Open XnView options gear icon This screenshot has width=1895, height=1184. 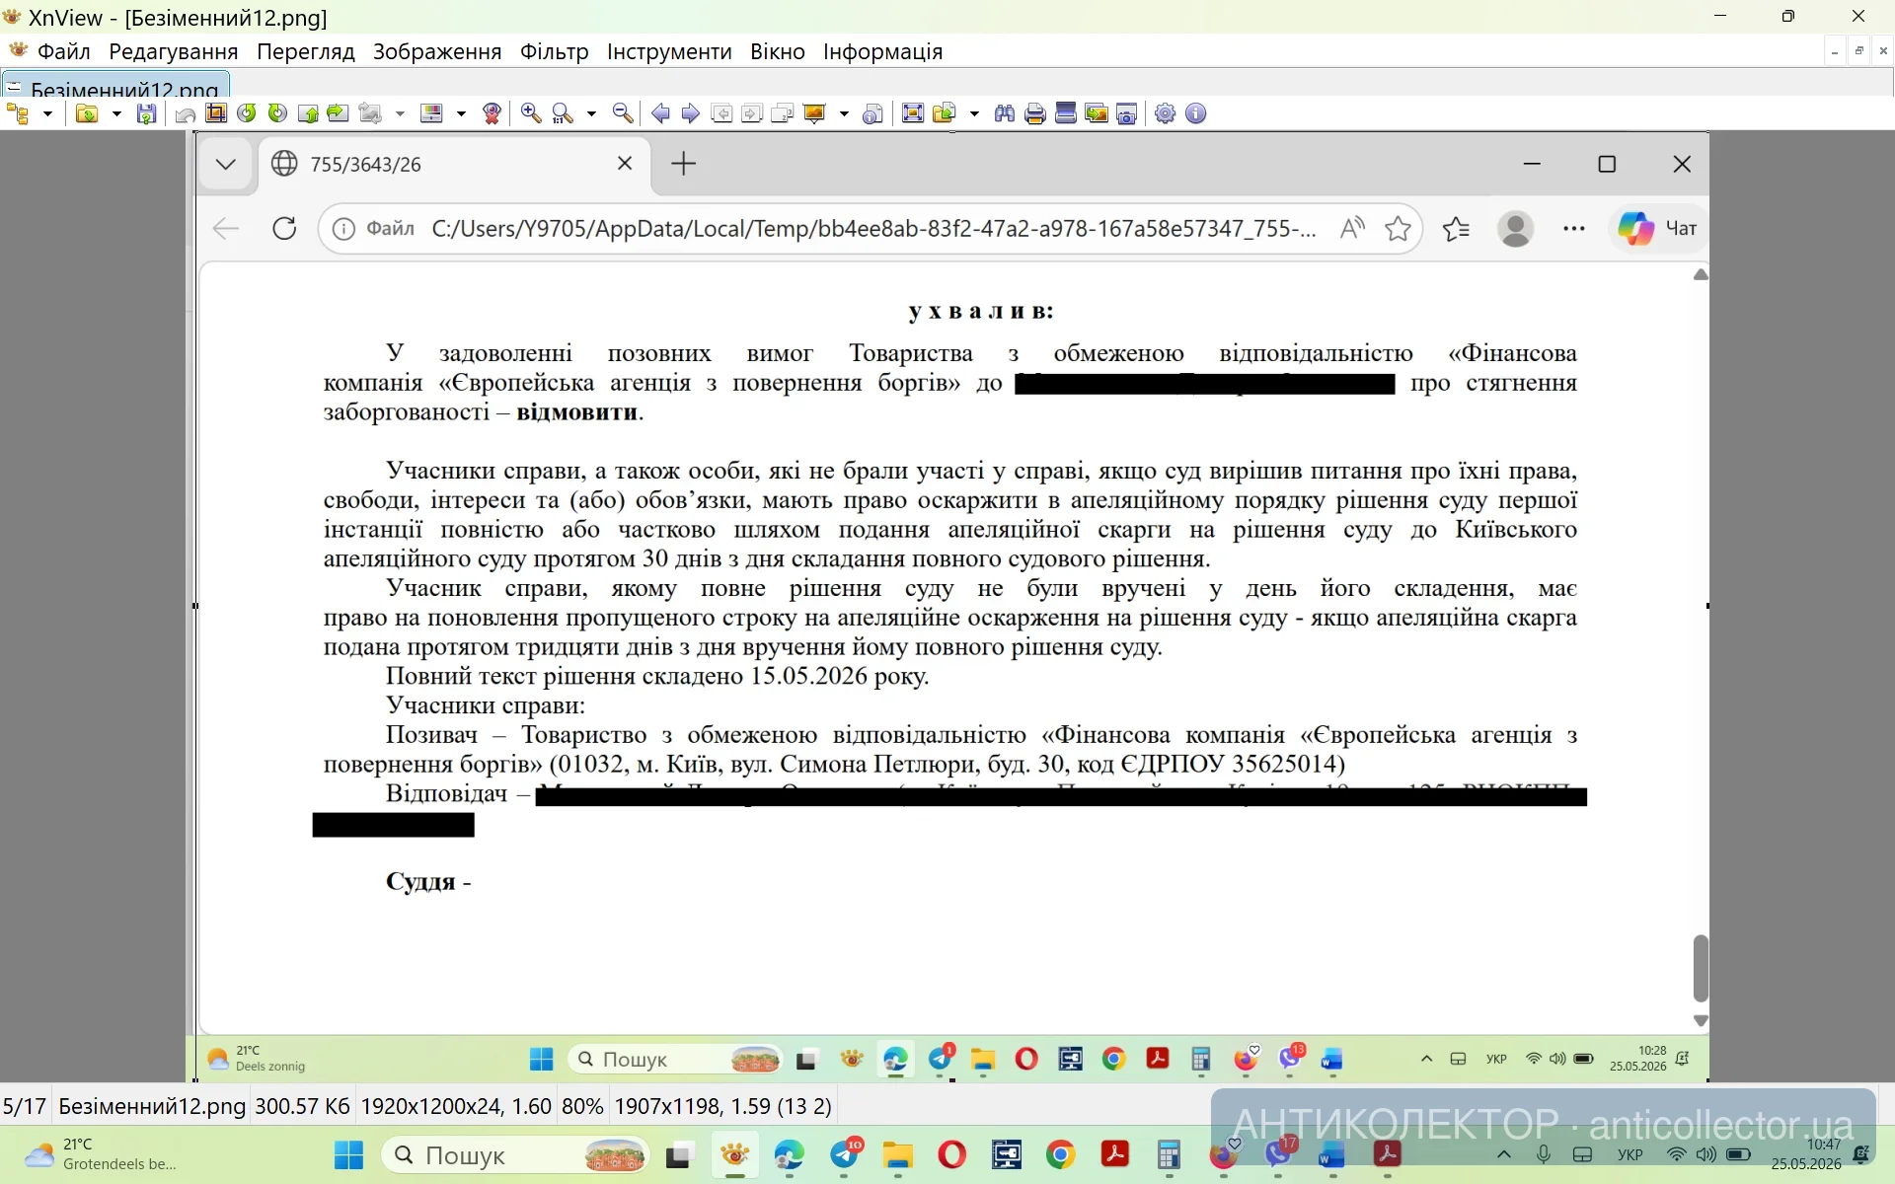(1166, 113)
